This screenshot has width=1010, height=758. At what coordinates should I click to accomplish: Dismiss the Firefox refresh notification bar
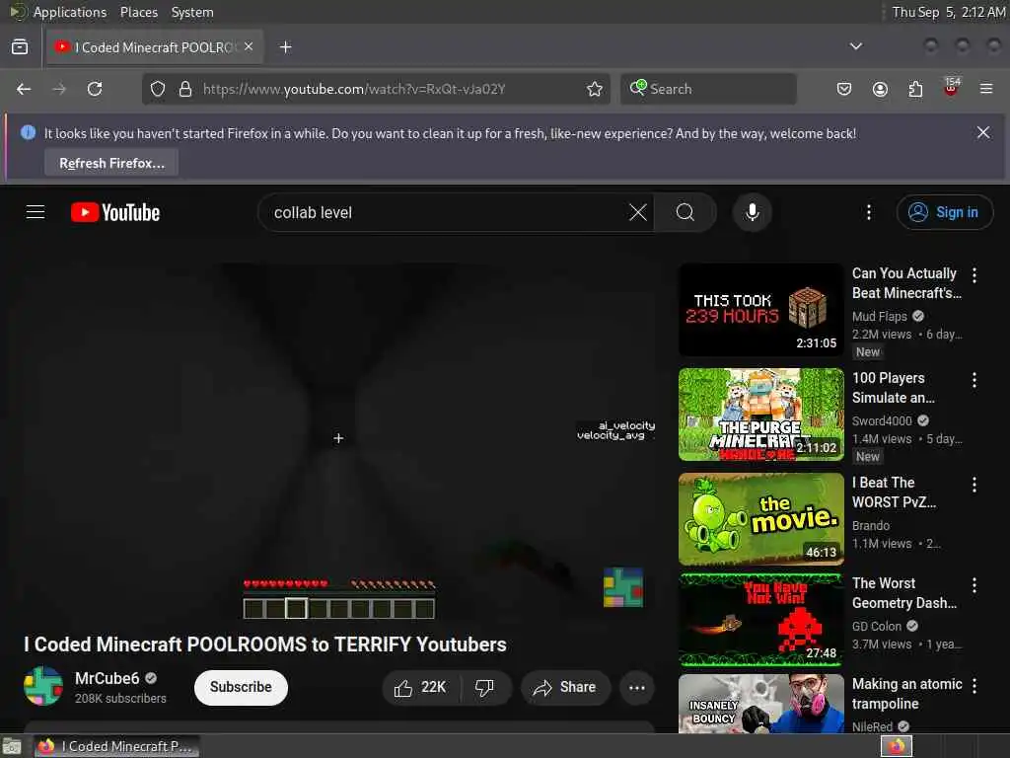[983, 133]
